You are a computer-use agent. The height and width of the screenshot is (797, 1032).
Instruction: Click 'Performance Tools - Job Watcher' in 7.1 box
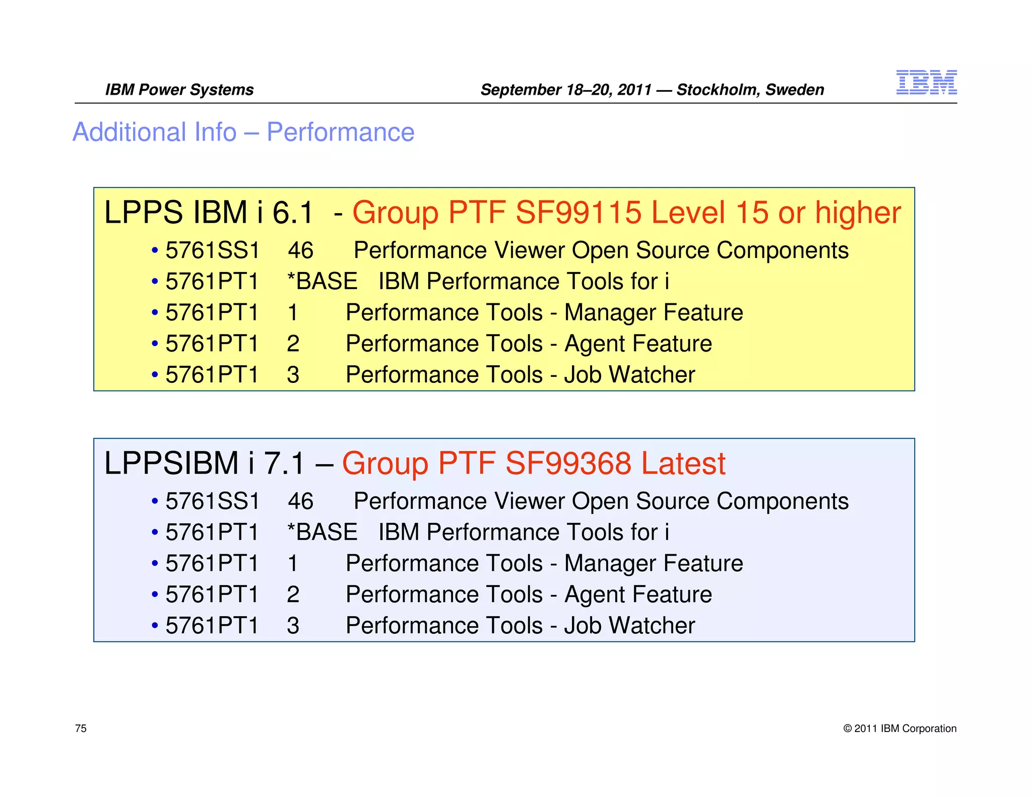(521, 626)
